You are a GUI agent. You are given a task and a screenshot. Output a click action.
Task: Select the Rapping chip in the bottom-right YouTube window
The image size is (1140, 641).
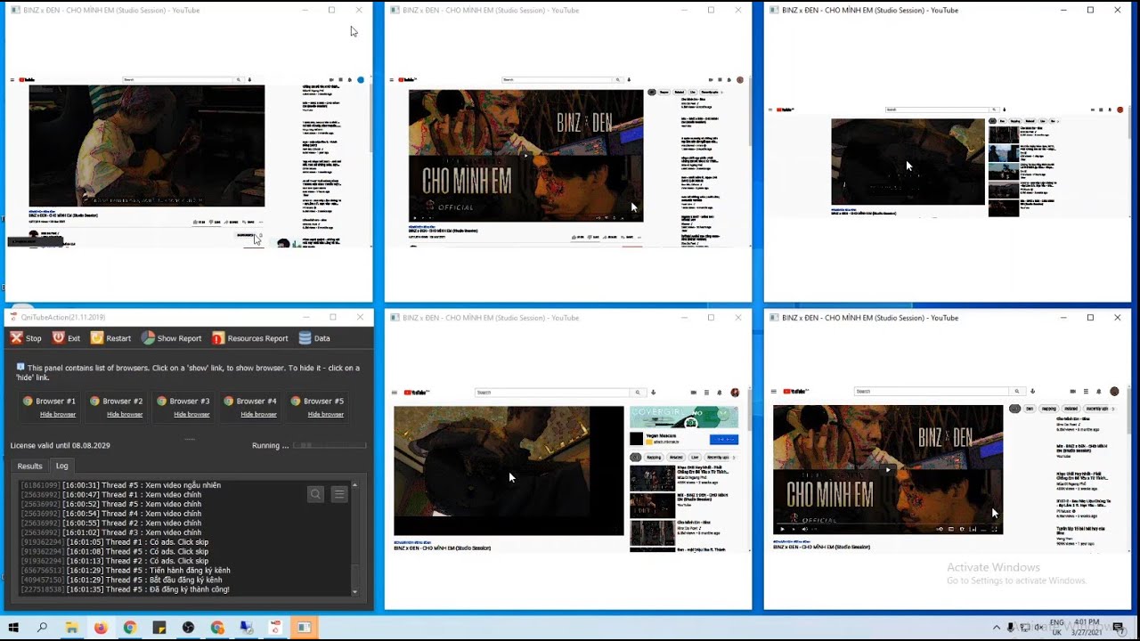pyautogui.click(x=1048, y=409)
